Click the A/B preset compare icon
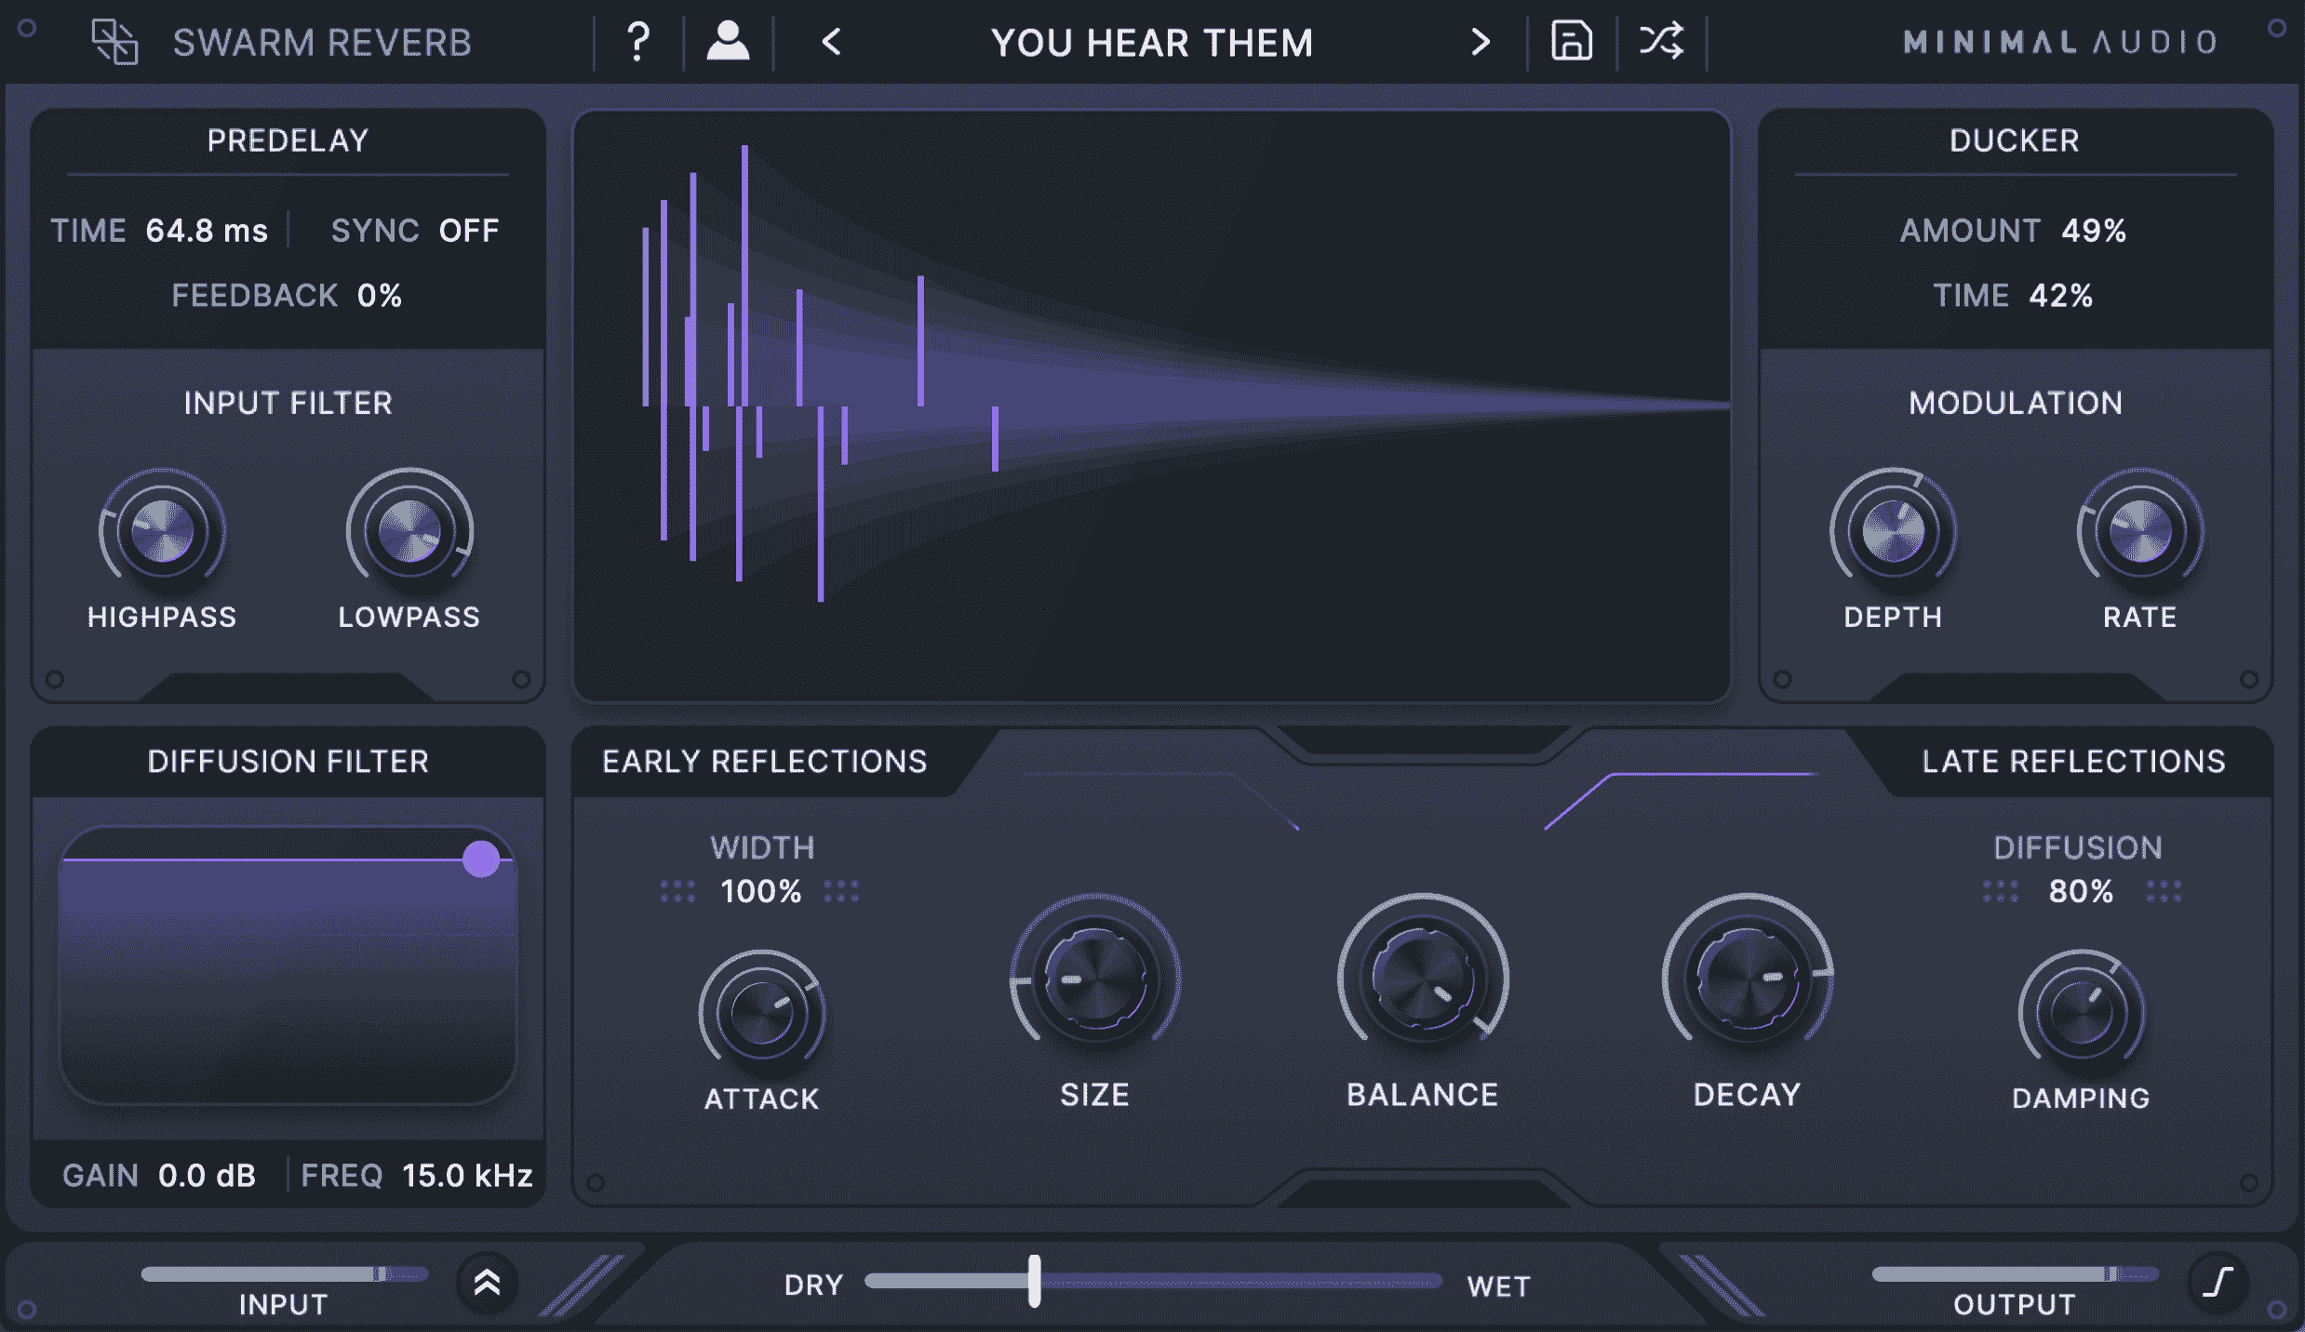 (115, 42)
